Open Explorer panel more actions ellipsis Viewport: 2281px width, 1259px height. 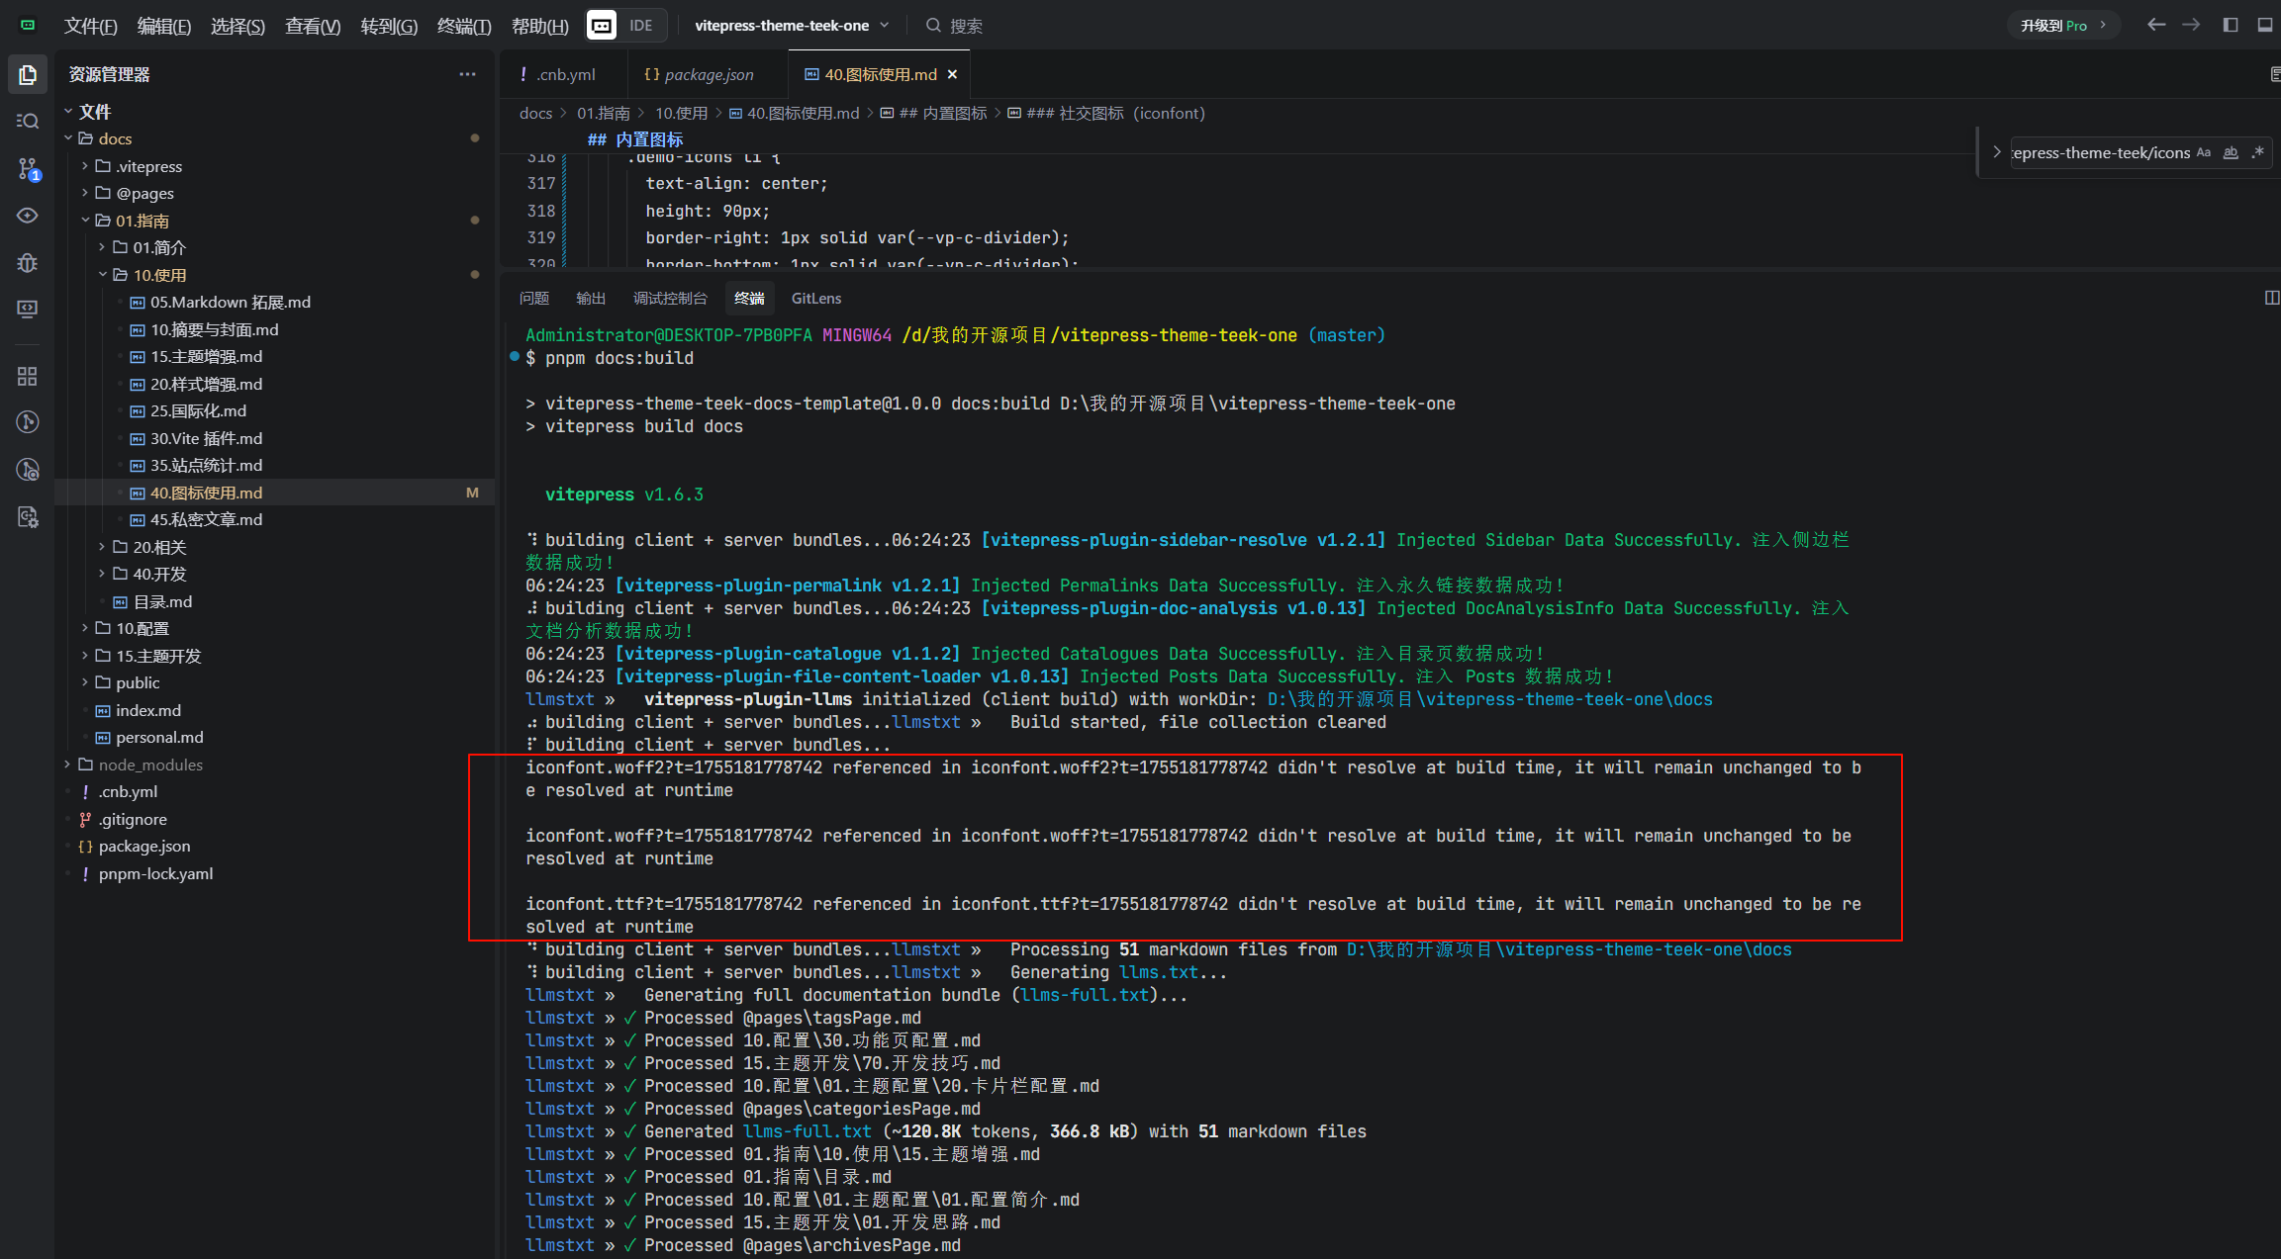(x=467, y=74)
